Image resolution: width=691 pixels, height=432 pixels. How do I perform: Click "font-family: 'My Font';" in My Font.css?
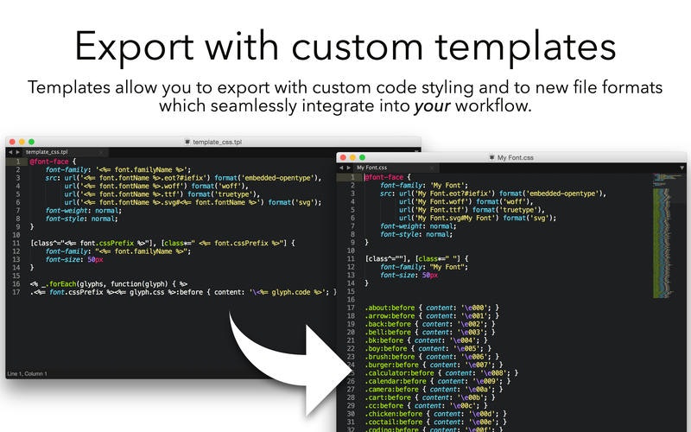click(424, 186)
